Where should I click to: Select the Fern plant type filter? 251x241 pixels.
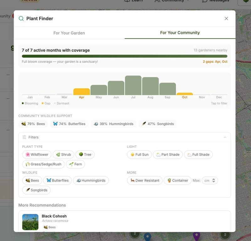pyautogui.click(x=76, y=164)
